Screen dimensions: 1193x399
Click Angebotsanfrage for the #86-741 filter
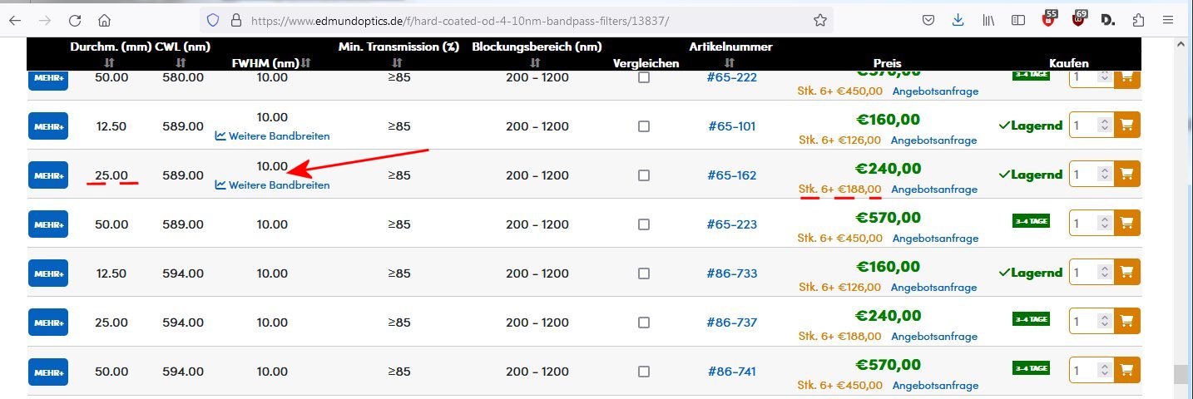tap(935, 386)
